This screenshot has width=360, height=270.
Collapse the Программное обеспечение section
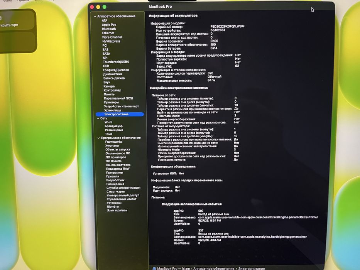pos(99,138)
